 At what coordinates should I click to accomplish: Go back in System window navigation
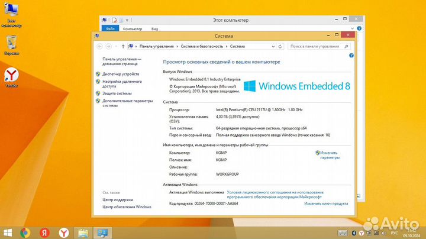(100, 47)
